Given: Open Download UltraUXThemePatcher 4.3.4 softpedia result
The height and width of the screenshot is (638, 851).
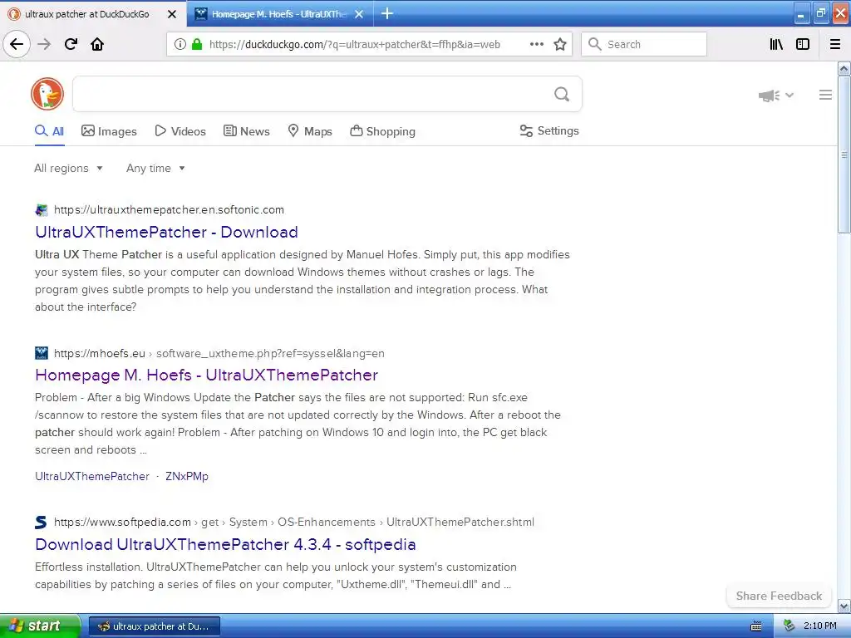Looking at the screenshot, I should tap(225, 544).
